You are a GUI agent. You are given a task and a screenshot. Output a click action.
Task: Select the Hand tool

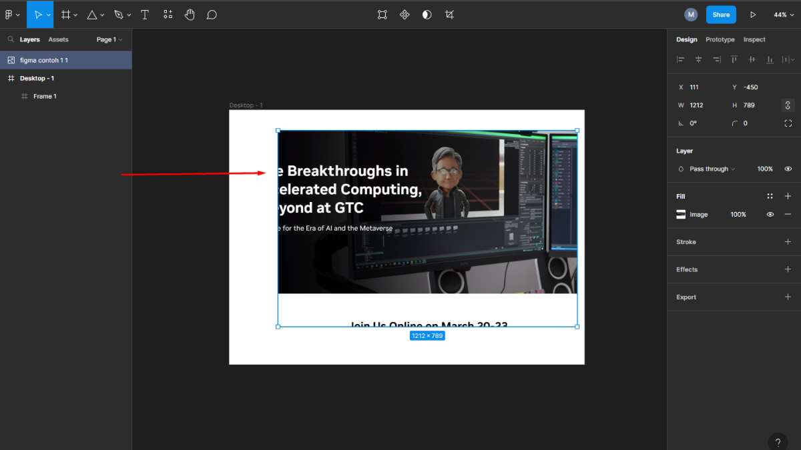tap(190, 14)
